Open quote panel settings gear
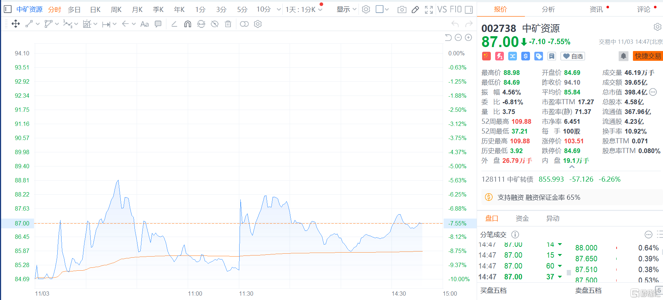Screen dimensions: 663x300 657,27
